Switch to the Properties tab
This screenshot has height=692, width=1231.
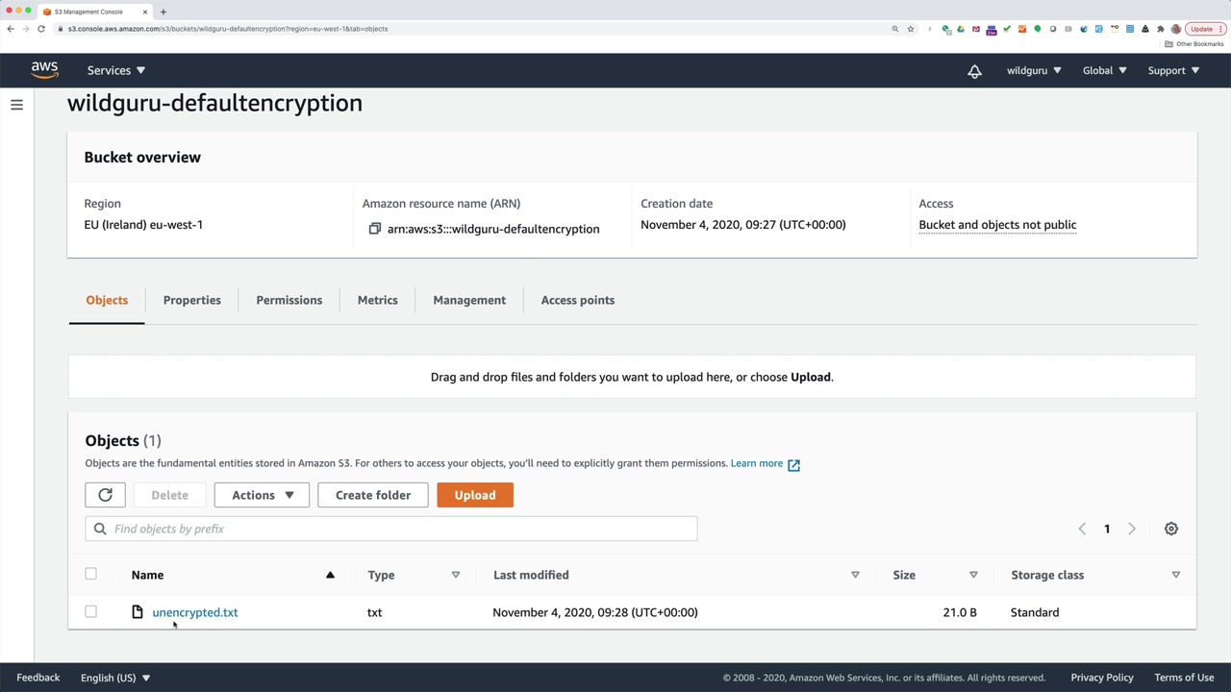point(192,300)
